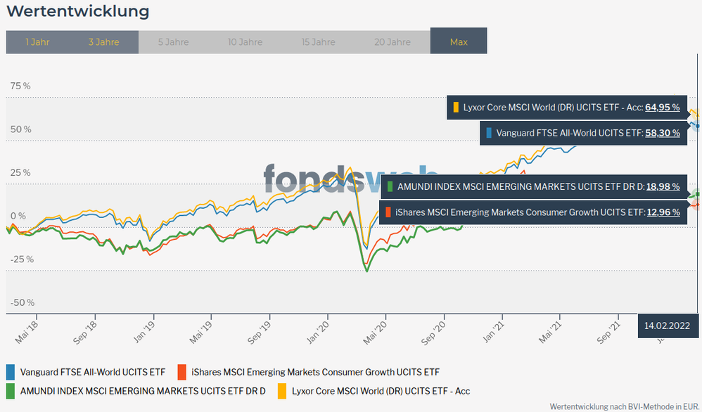Pick the 20 Jahre time range

pos(392,42)
